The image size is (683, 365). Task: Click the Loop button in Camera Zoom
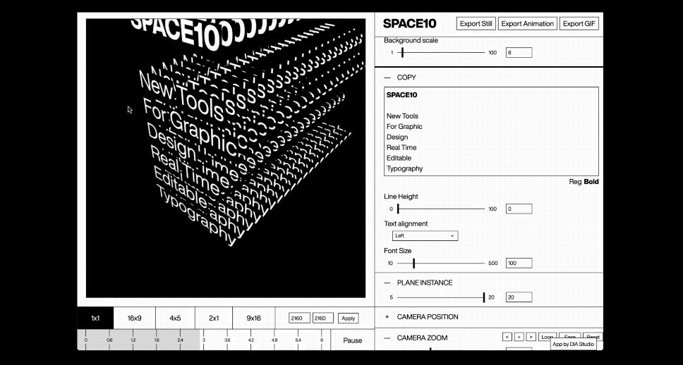547,337
